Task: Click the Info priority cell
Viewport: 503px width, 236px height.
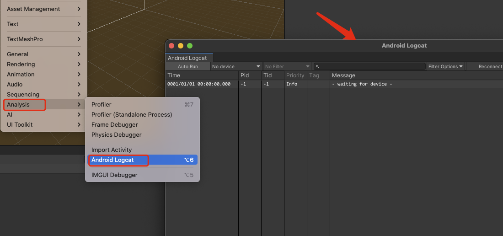Action: (x=292, y=84)
